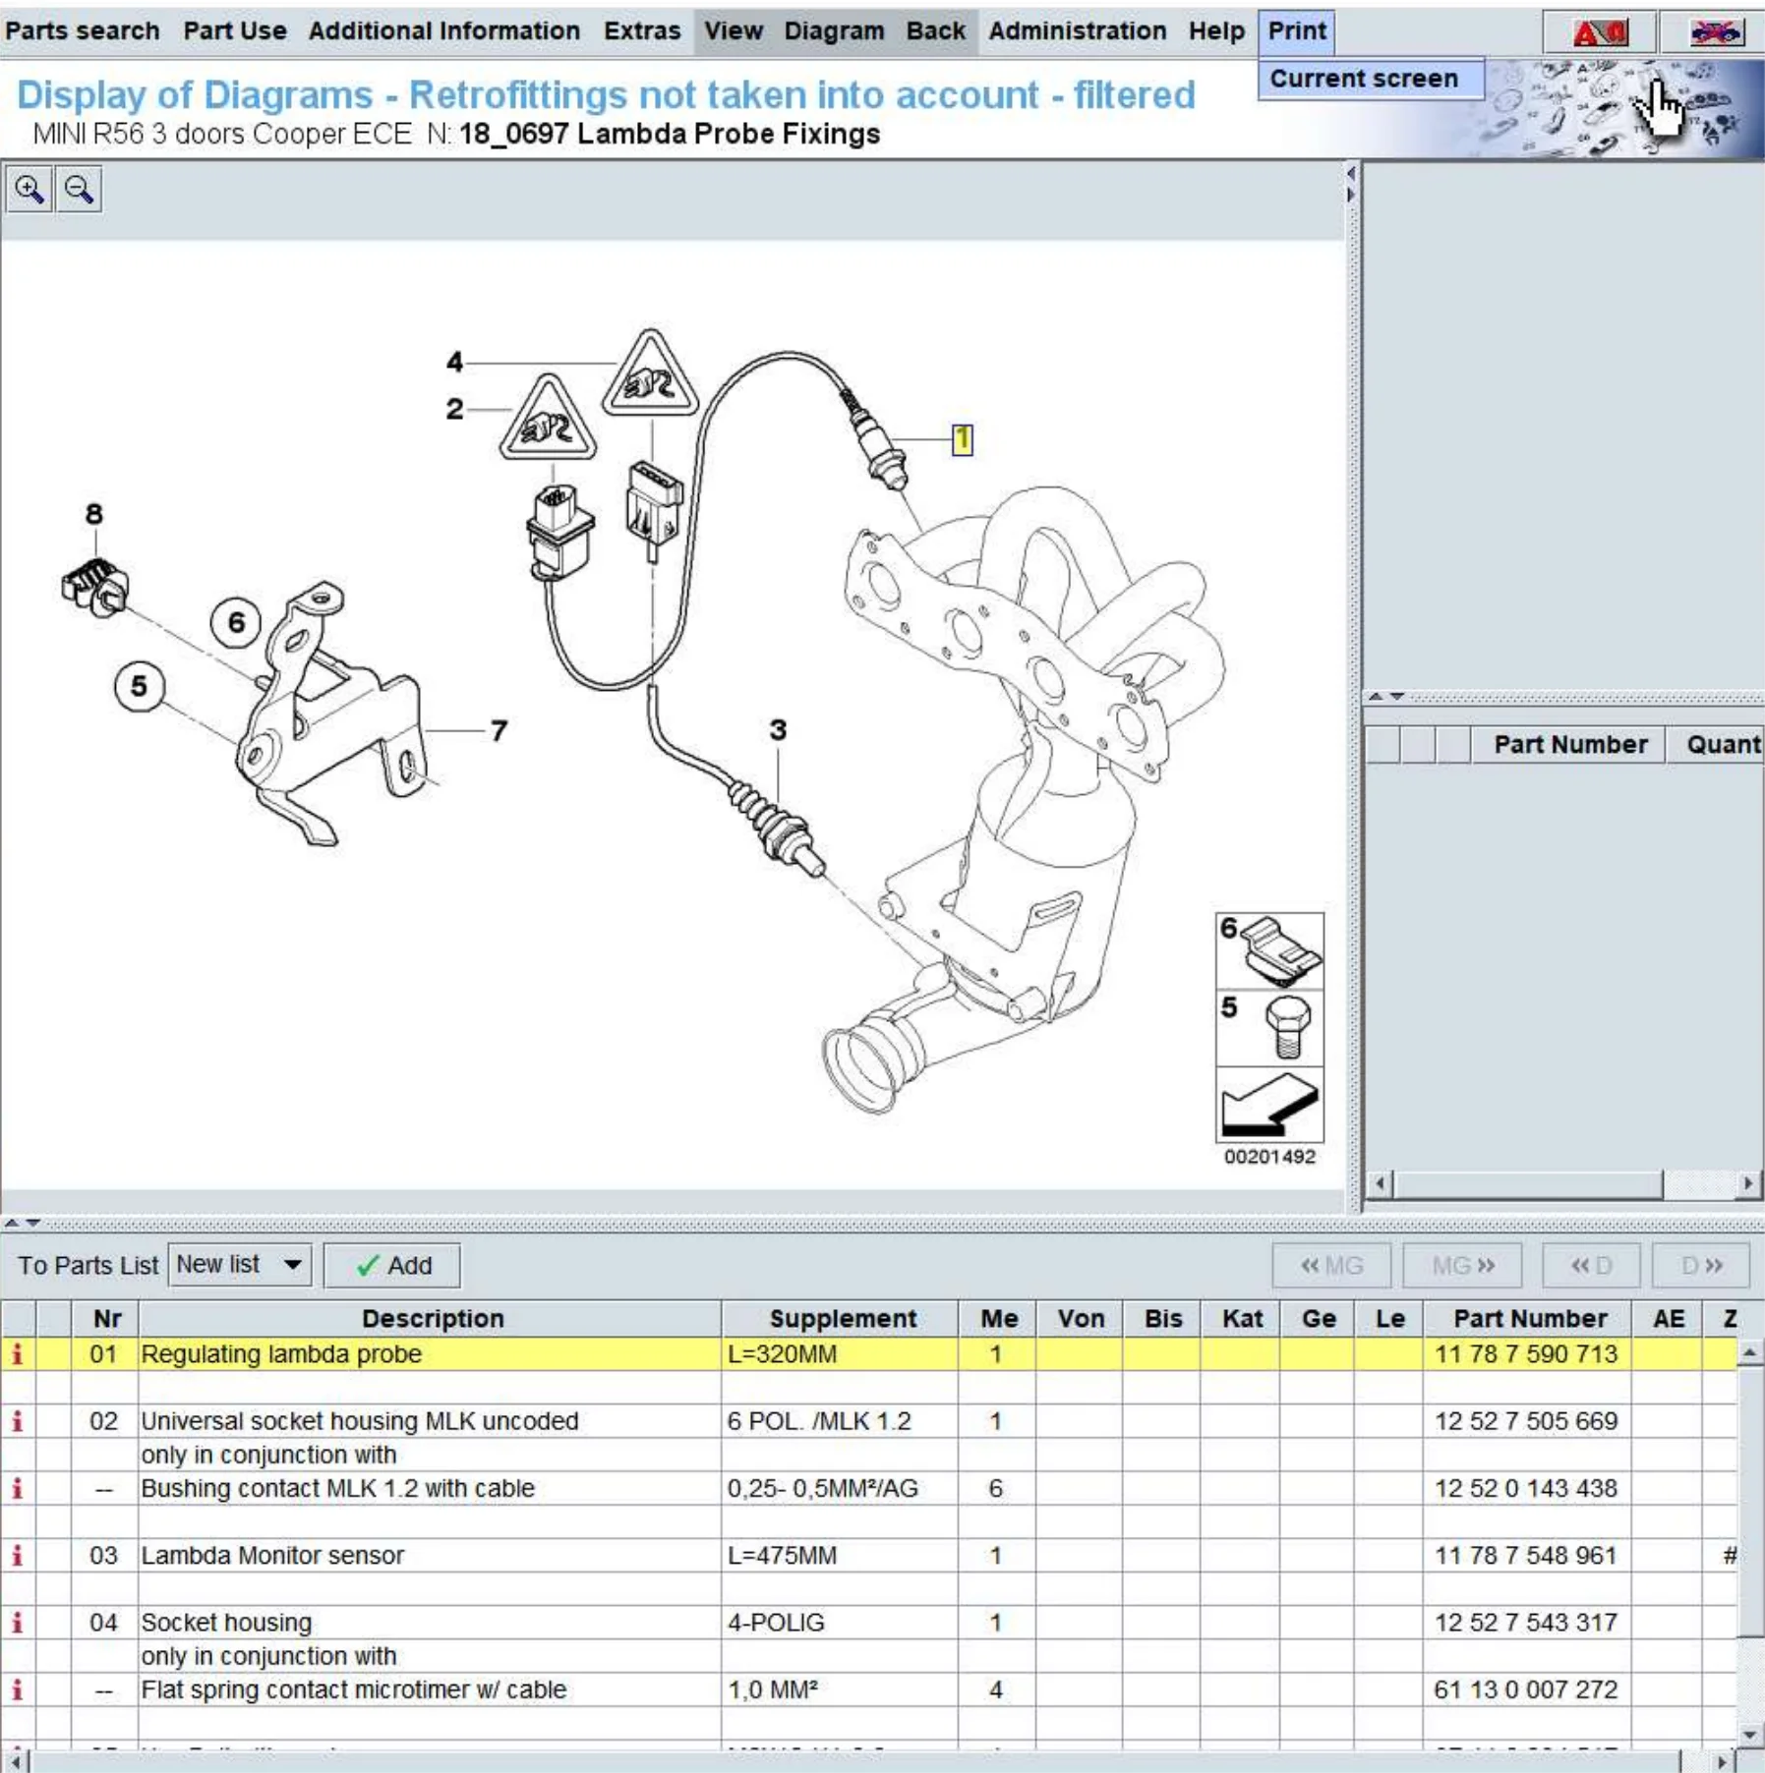This screenshot has width=1765, height=1773.
Task: Open the New list dropdown
Action: click(x=240, y=1265)
